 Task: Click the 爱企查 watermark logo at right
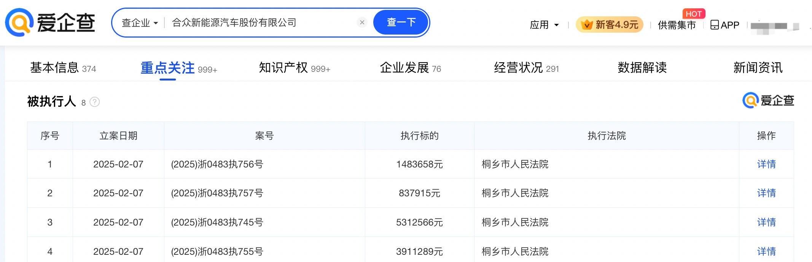(x=768, y=101)
